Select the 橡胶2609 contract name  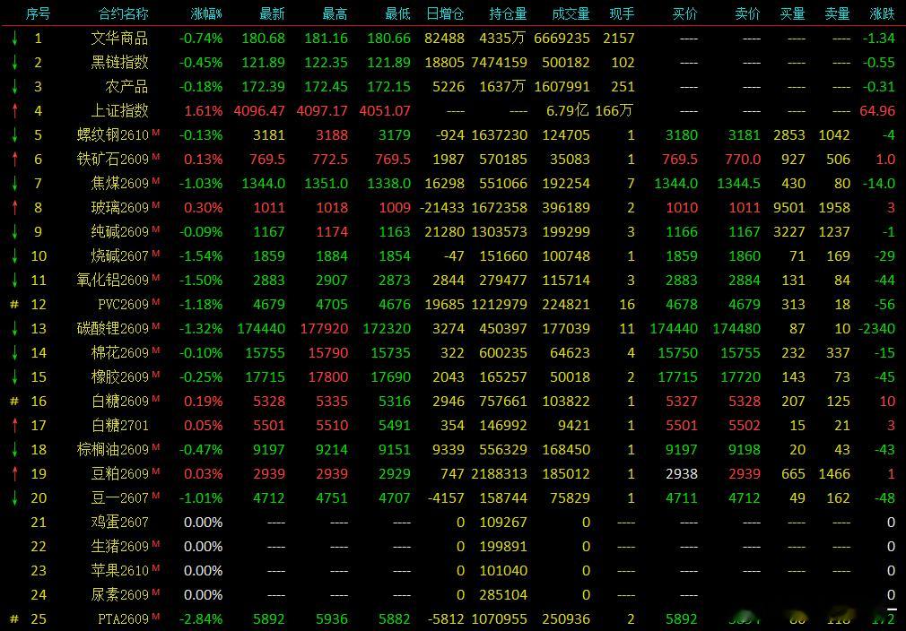[x=119, y=377]
